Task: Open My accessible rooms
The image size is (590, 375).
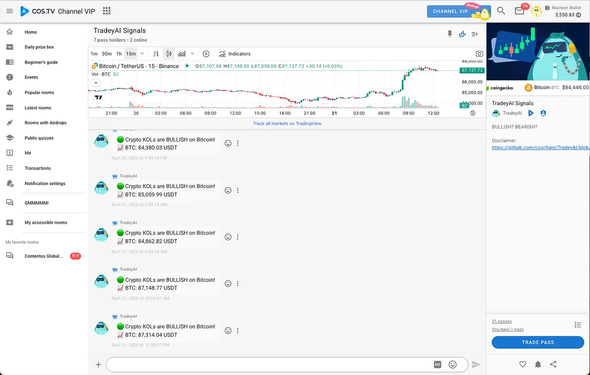Action: coord(45,223)
